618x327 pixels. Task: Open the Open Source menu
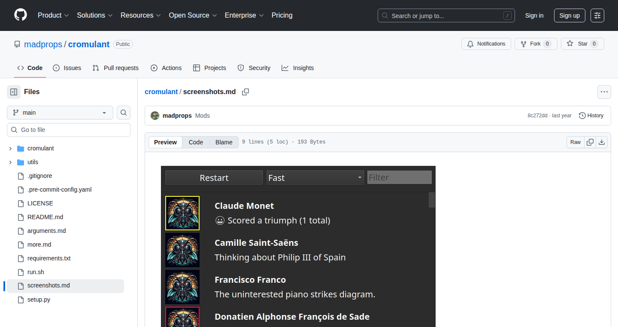pyautogui.click(x=193, y=15)
